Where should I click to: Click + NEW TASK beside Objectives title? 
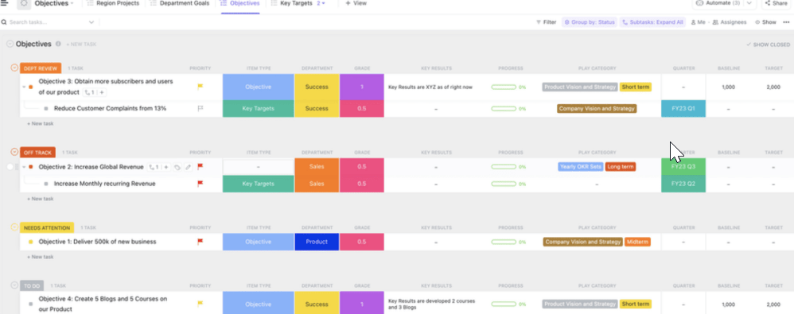pyautogui.click(x=81, y=45)
